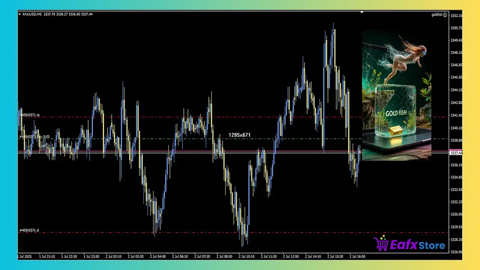Click the current price tag 3337.44

pos(456,153)
